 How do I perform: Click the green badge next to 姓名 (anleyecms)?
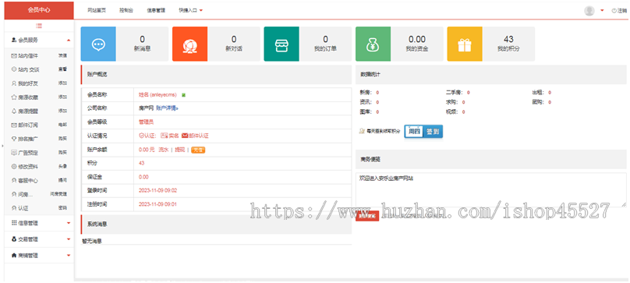[x=183, y=95]
